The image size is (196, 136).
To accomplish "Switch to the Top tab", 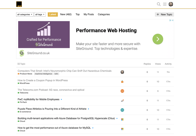I will (78, 14).
